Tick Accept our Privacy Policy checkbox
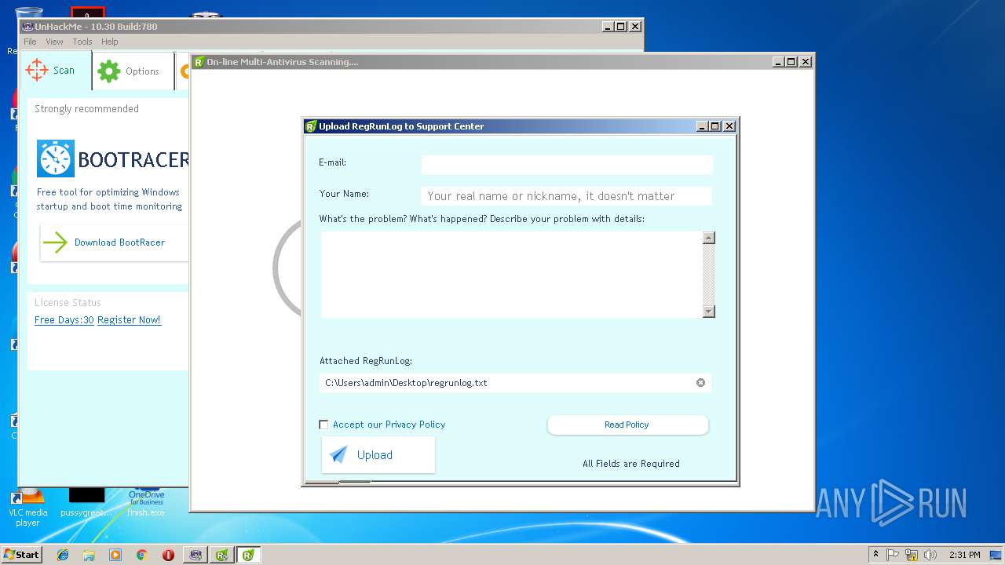Viewport: 1005px width, 565px height. point(323,425)
